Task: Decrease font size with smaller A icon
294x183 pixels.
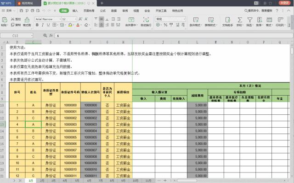Action: (x=86, y=19)
